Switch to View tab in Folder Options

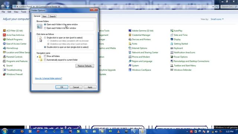(x=44, y=16)
